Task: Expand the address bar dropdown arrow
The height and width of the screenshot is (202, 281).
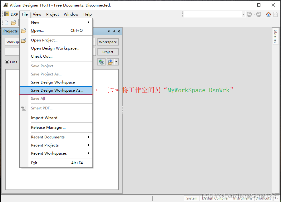Action: click(243, 14)
